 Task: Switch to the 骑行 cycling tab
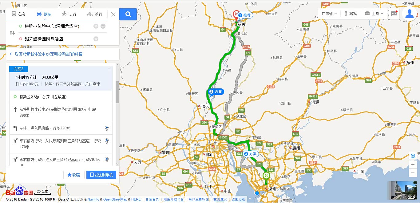pyautogui.click(x=94, y=14)
